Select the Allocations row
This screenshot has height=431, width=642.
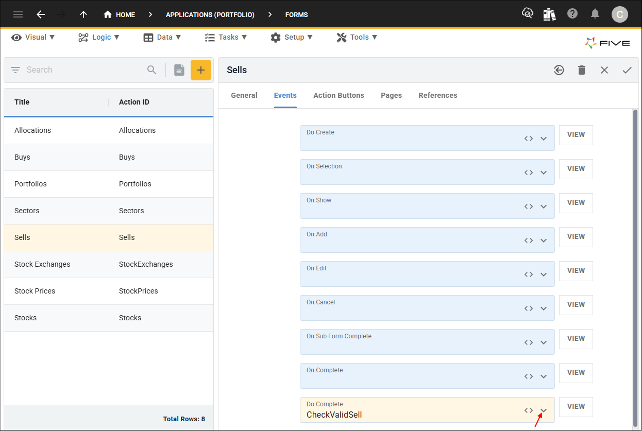click(109, 130)
